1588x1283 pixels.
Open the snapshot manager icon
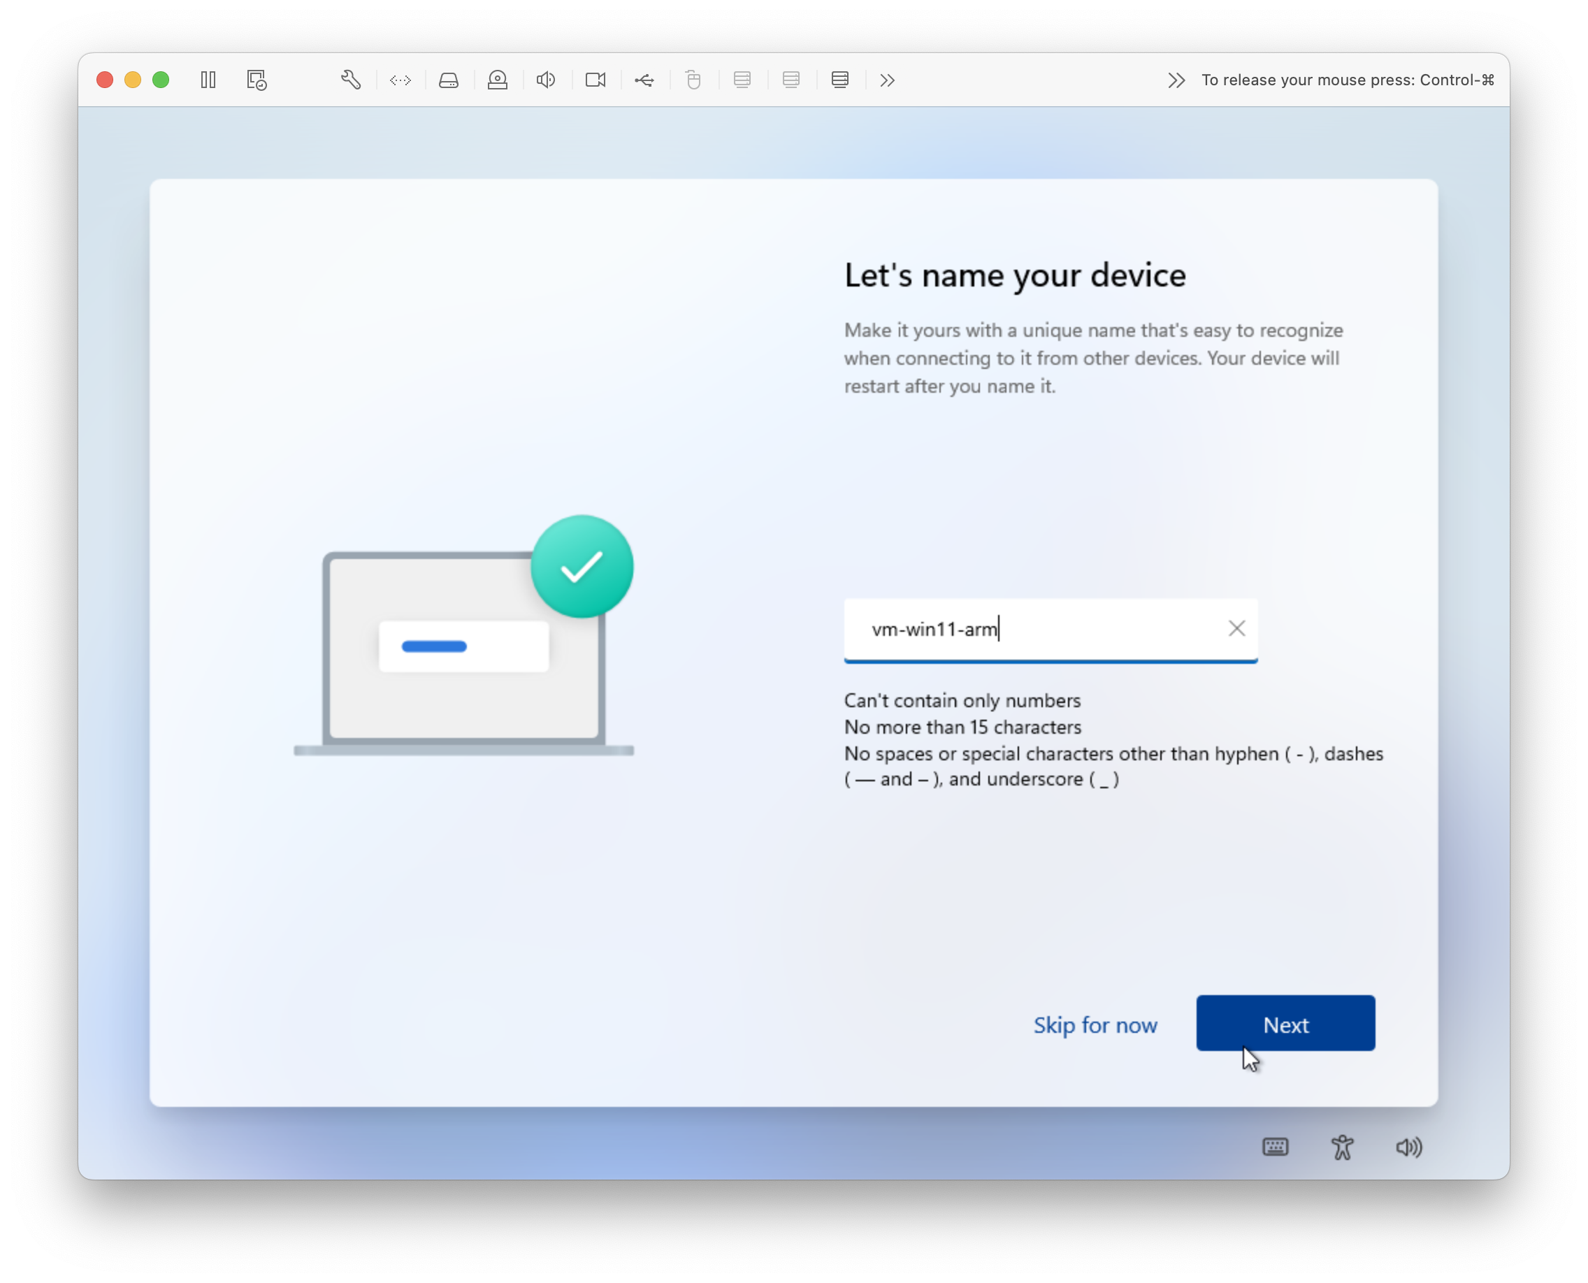click(x=257, y=80)
